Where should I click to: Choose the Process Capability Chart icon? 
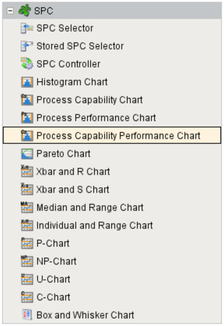tap(27, 100)
